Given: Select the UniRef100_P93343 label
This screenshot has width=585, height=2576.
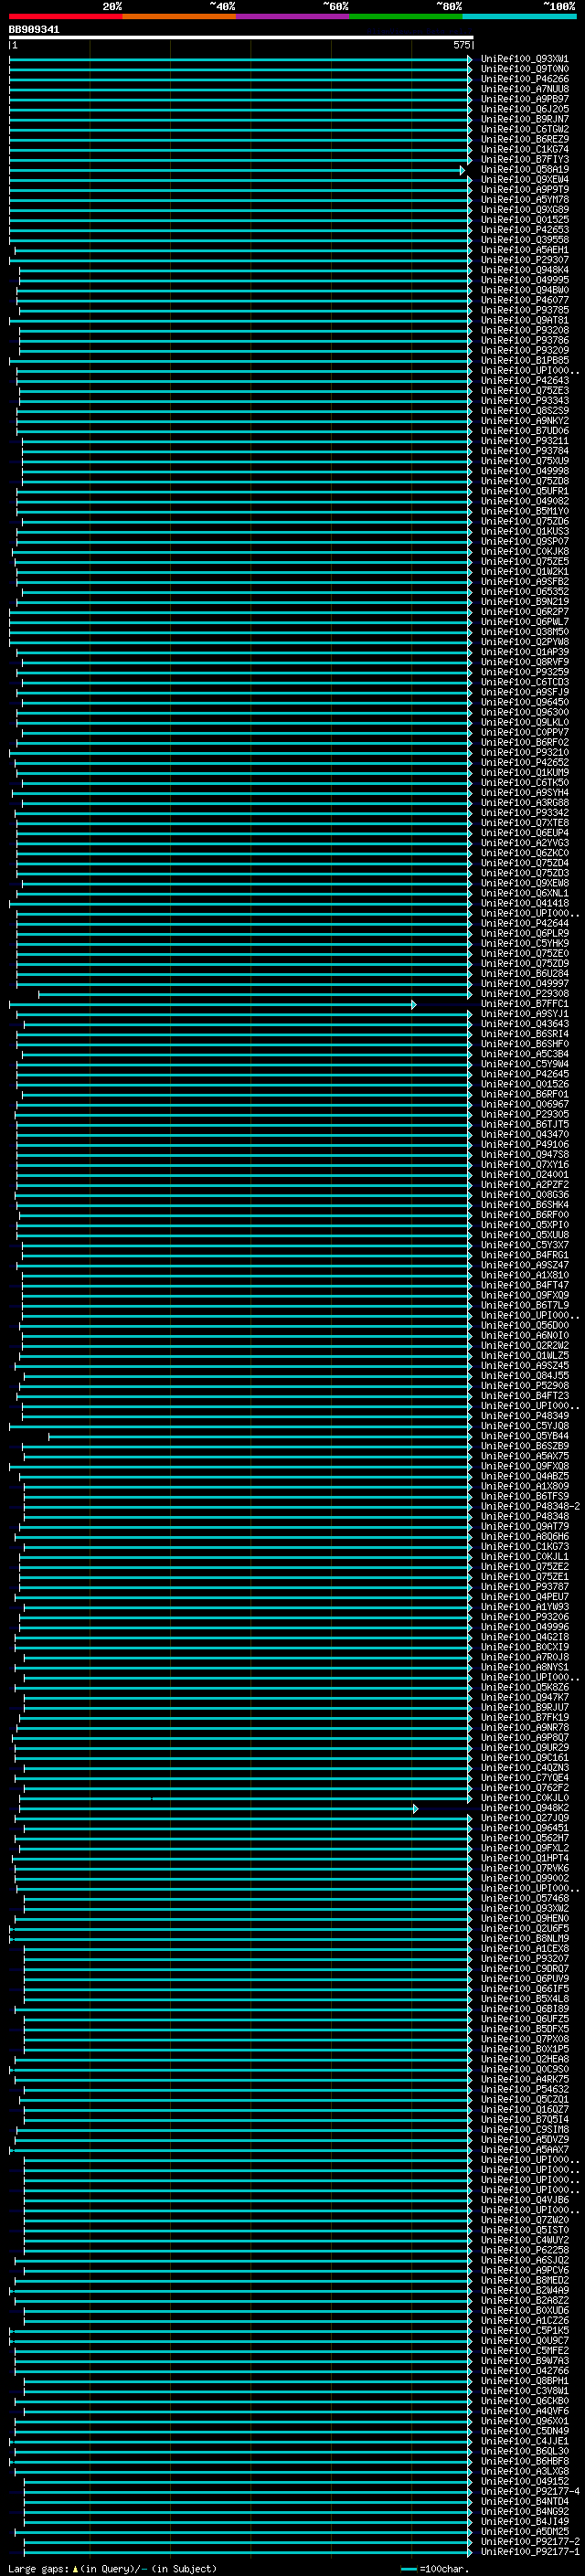Looking at the screenshot, I should tap(525, 401).
